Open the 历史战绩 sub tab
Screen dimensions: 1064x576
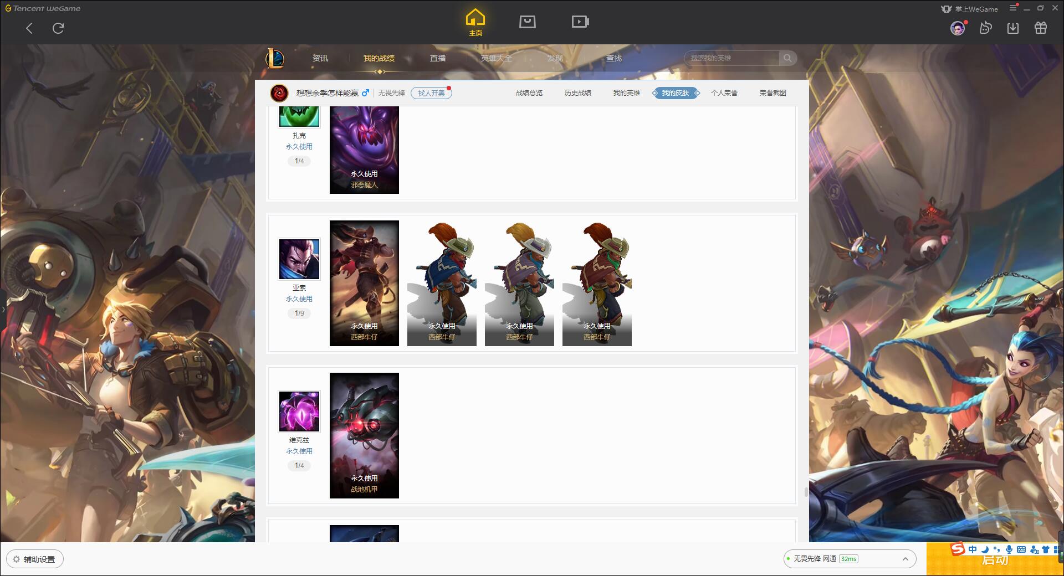[x=578, y=93]
